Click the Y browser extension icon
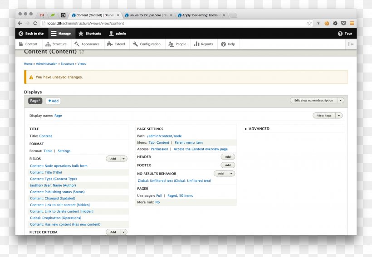Image resolution: width=372 pixels, height=257 pixels. [x=318, y=23]
